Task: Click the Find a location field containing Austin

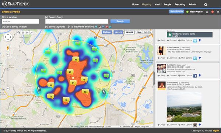Action: 20,21
